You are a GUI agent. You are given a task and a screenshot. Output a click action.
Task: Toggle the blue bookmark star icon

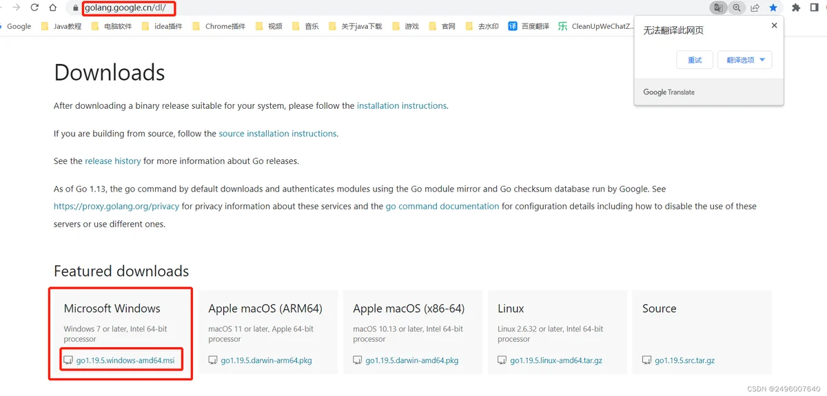coord(773,8)
